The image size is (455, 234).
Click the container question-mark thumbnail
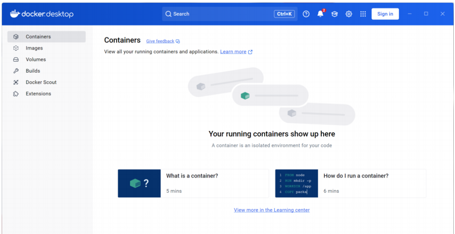(139, 183)
